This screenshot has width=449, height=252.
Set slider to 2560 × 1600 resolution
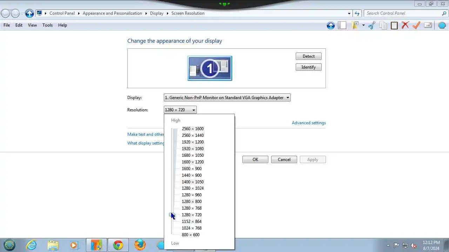pyautogui.click(x=193, y=129)
